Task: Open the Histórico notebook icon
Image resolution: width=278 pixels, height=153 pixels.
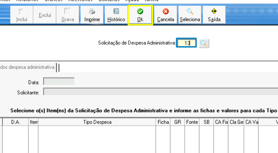Action: point(116,15)
